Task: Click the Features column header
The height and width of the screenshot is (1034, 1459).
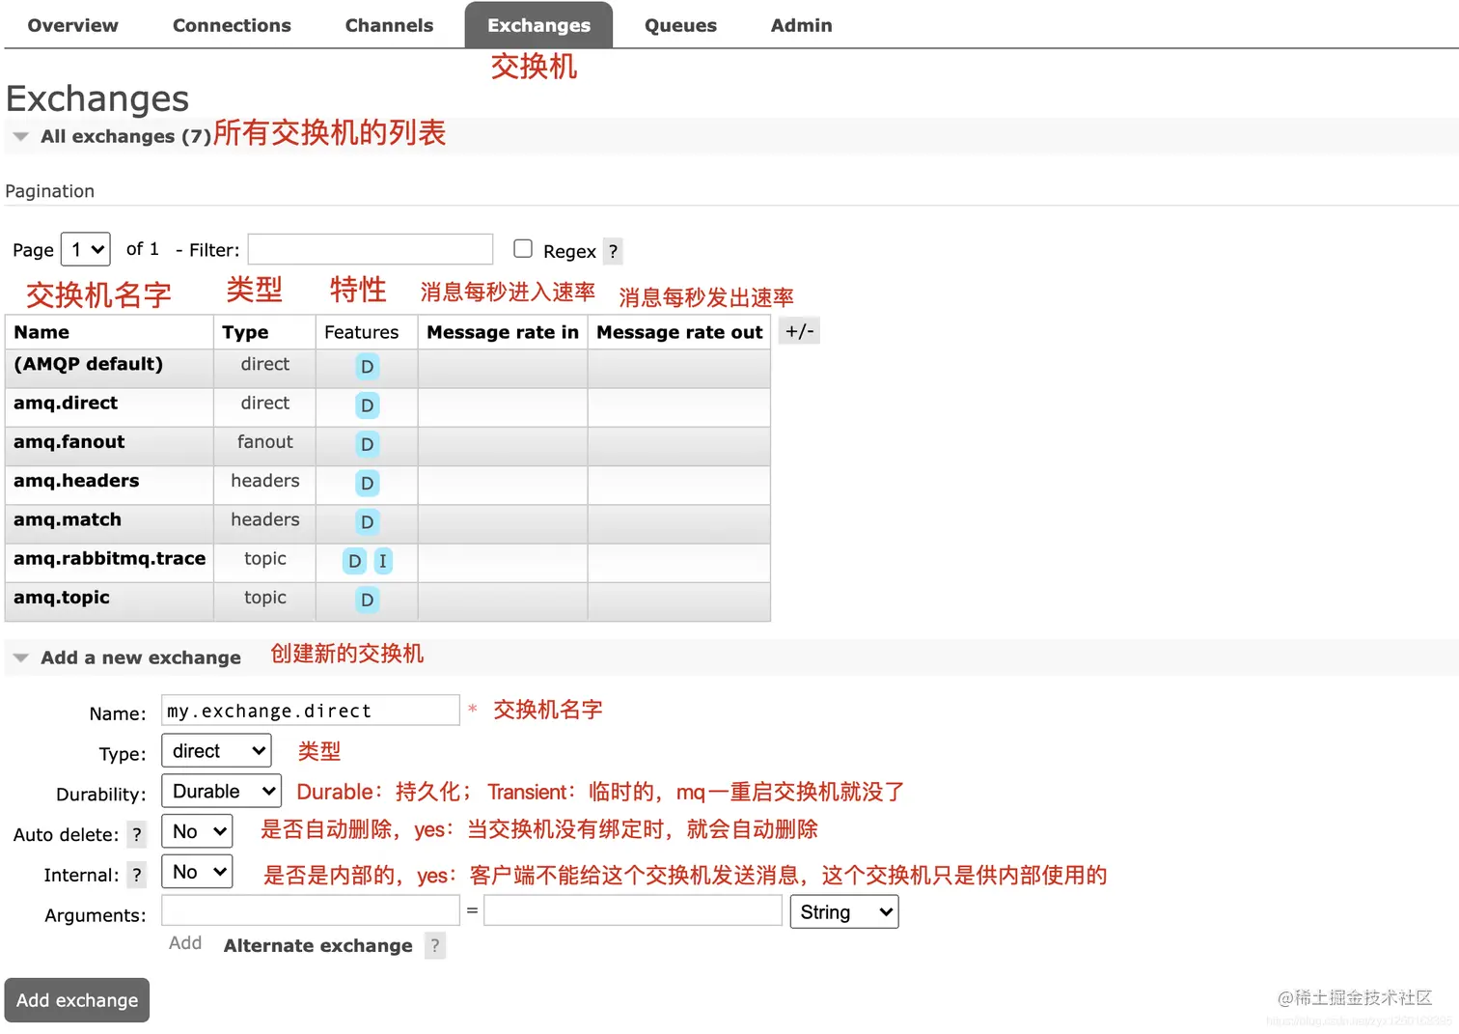Action: [361, 332]
